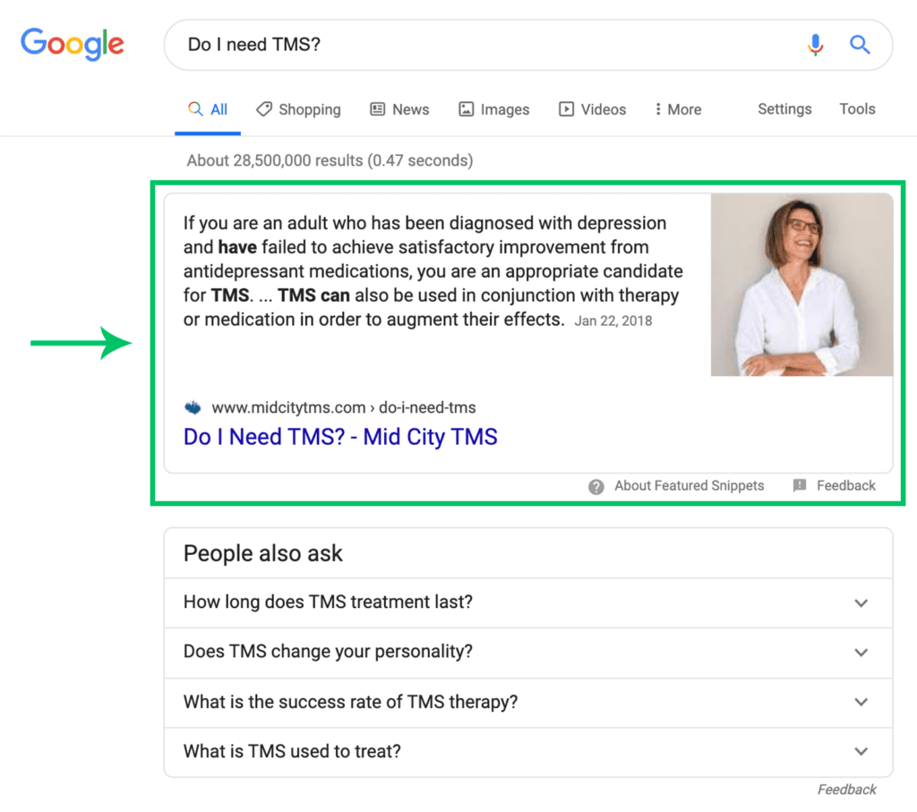917x812 pixels.
Task: Open the 'Do I Need TMS? - Mid City TMS' link
Action: (340, 437)
